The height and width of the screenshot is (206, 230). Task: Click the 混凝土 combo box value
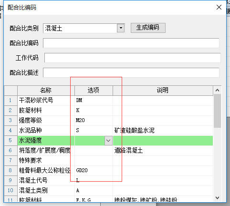point(80,28)
